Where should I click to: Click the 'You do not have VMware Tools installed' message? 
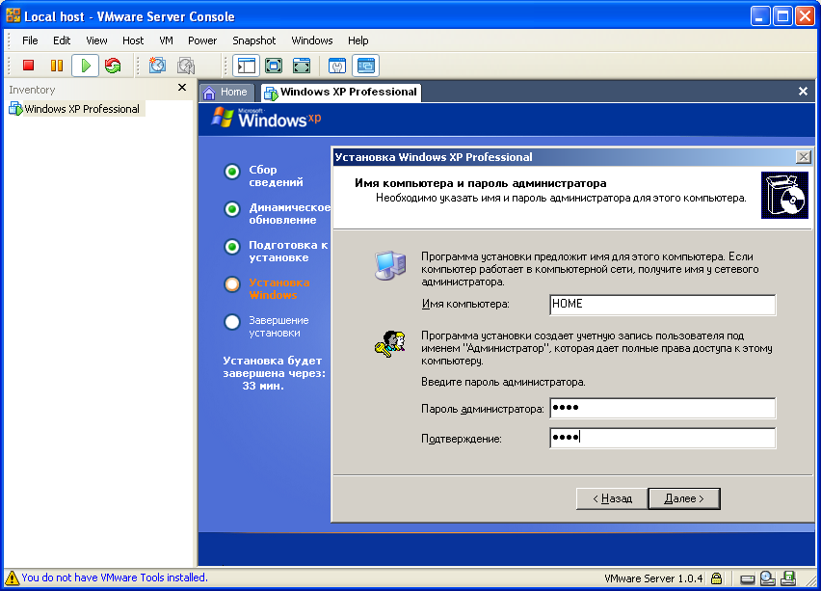(x=115, y=578)
